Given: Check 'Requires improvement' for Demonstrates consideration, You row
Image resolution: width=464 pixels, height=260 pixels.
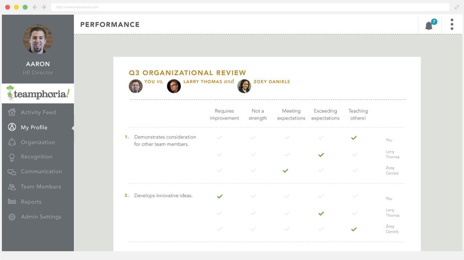Looking at the screenshot, I should click(219, 138).
